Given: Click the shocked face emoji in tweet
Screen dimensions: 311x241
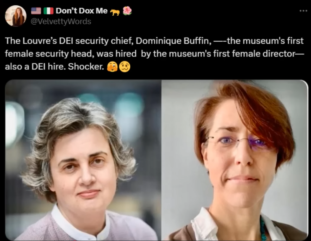Looking at the screenshot, I should click(112, 67).
